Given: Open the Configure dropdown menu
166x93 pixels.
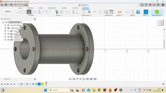Looking at the screenshot, I should coord(108,15).
